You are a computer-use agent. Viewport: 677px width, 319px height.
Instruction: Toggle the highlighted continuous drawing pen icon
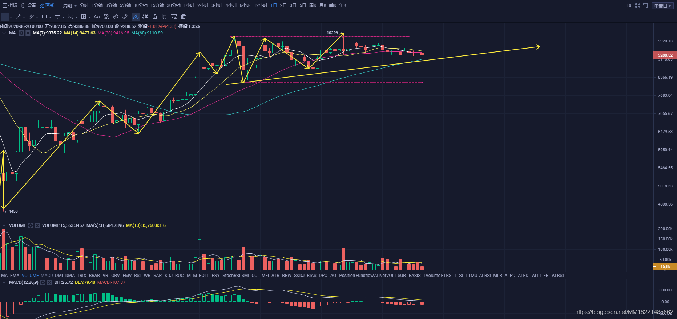(136, 17)
